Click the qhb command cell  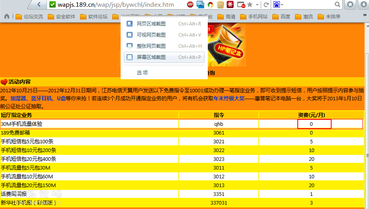[219, 124]
